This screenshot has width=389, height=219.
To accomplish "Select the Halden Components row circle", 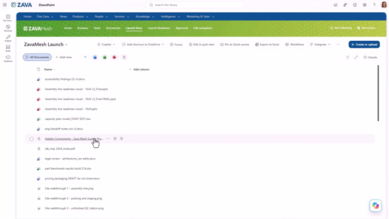I will 32,139.
